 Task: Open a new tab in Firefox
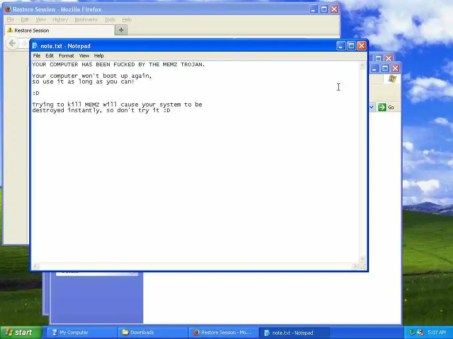[x=121, y=30]
